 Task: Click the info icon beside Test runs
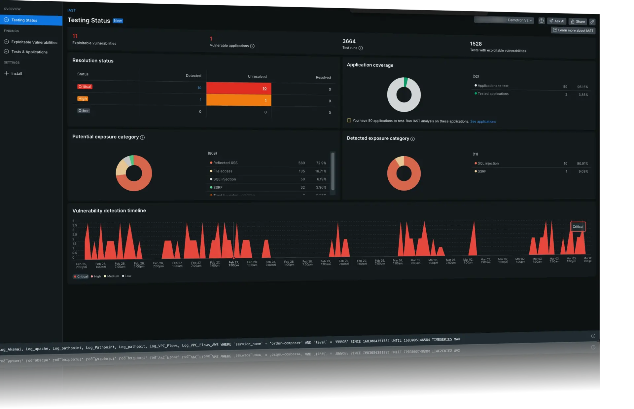pos(361,48)
